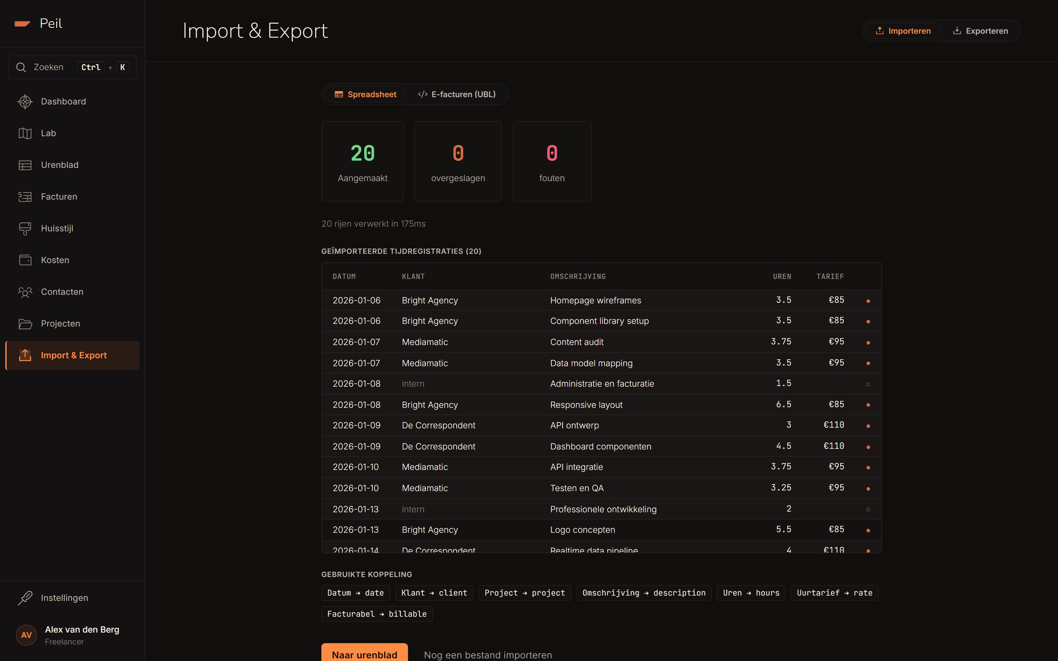Click the Facturabel → billable chip
This screenshot has width=1058, height=661.
tap(377, 614)
